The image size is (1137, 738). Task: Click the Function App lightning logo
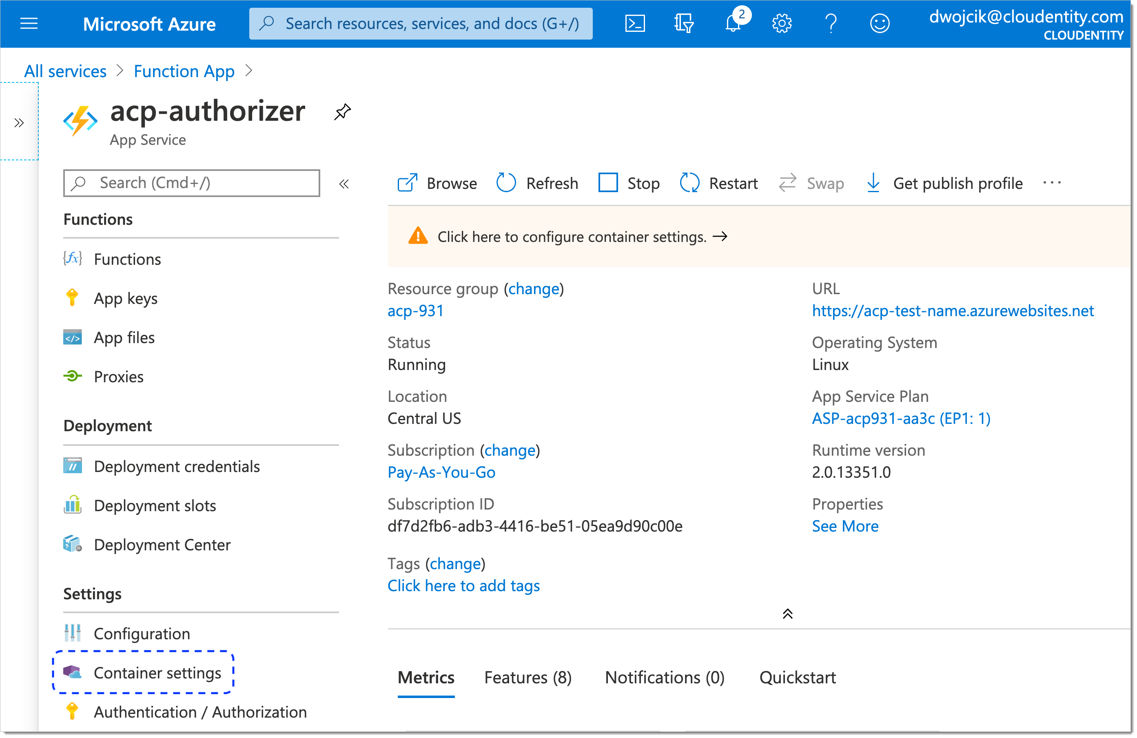tap(80, 120)
